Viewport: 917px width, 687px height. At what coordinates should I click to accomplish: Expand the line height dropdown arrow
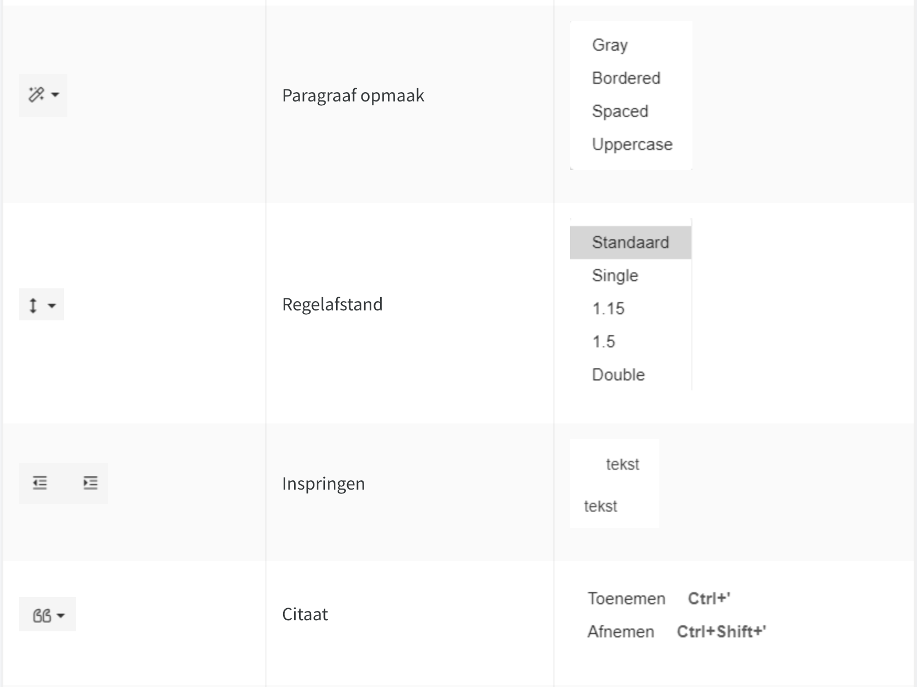pos(52,305)
